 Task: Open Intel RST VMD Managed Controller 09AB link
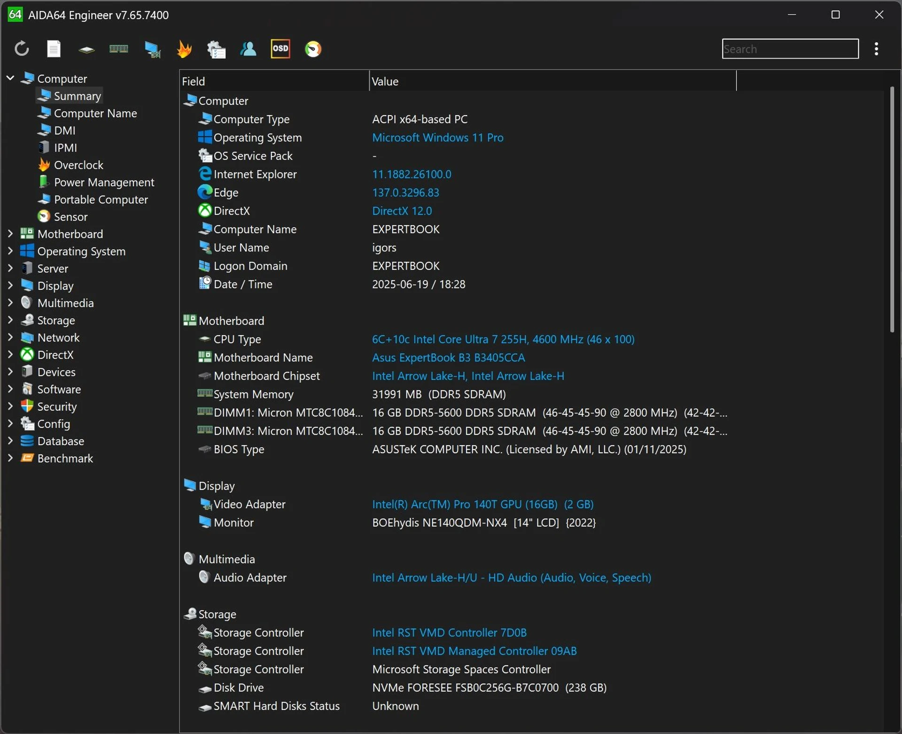[x=474, y=650]
